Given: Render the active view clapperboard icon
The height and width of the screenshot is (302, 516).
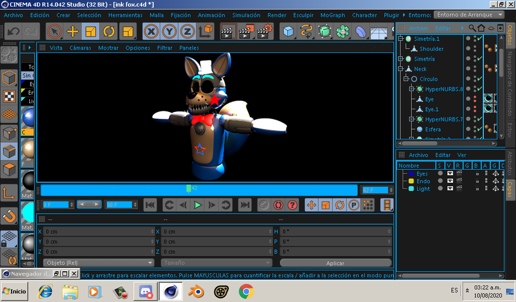Looking at the screenshot, I should click(228, 32).
